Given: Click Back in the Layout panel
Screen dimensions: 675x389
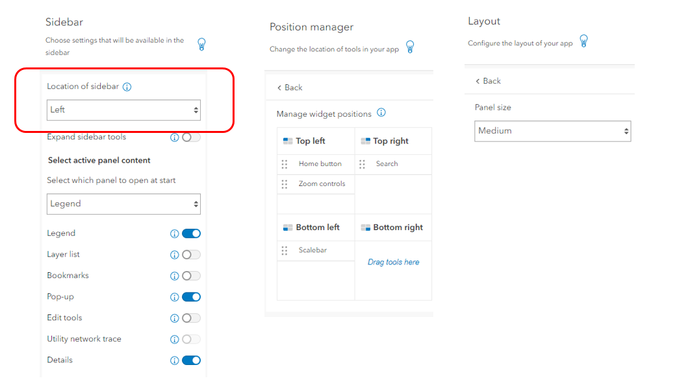Looking at the screenshot, I should point(488,81).
